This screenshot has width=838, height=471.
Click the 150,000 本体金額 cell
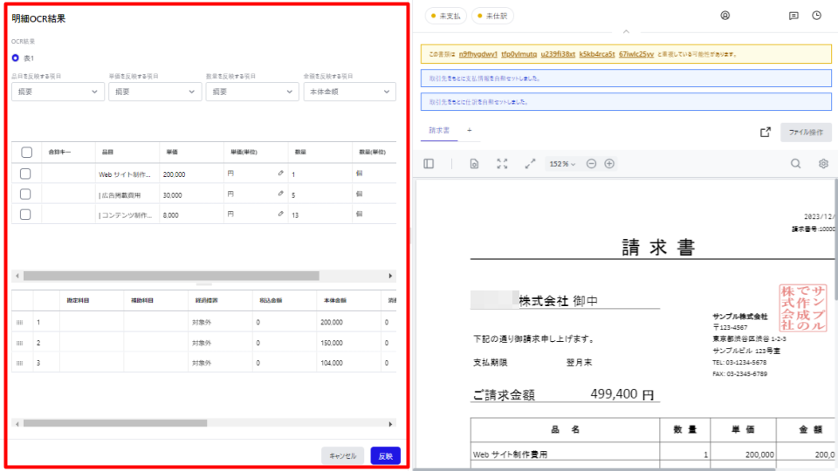click(x=348, y=343)
